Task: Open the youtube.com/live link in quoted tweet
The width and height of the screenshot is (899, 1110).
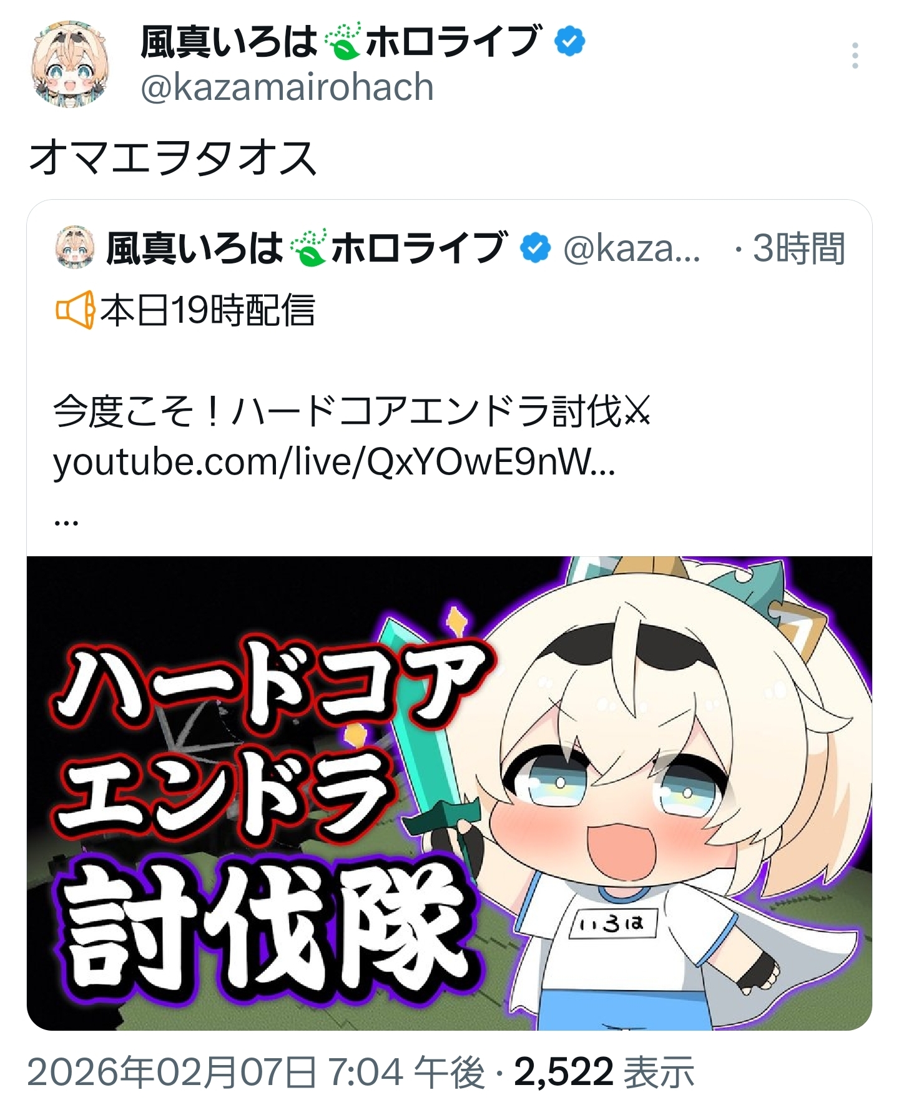Action: pos(335,463)
